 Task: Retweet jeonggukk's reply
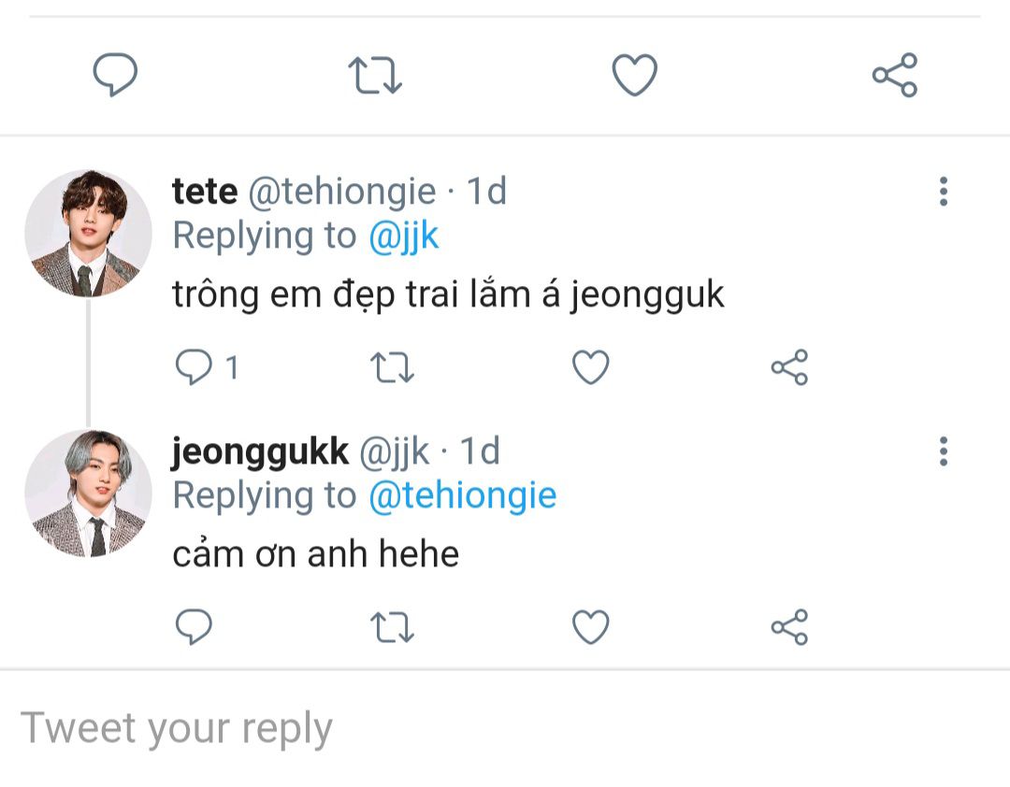[393, 627]
